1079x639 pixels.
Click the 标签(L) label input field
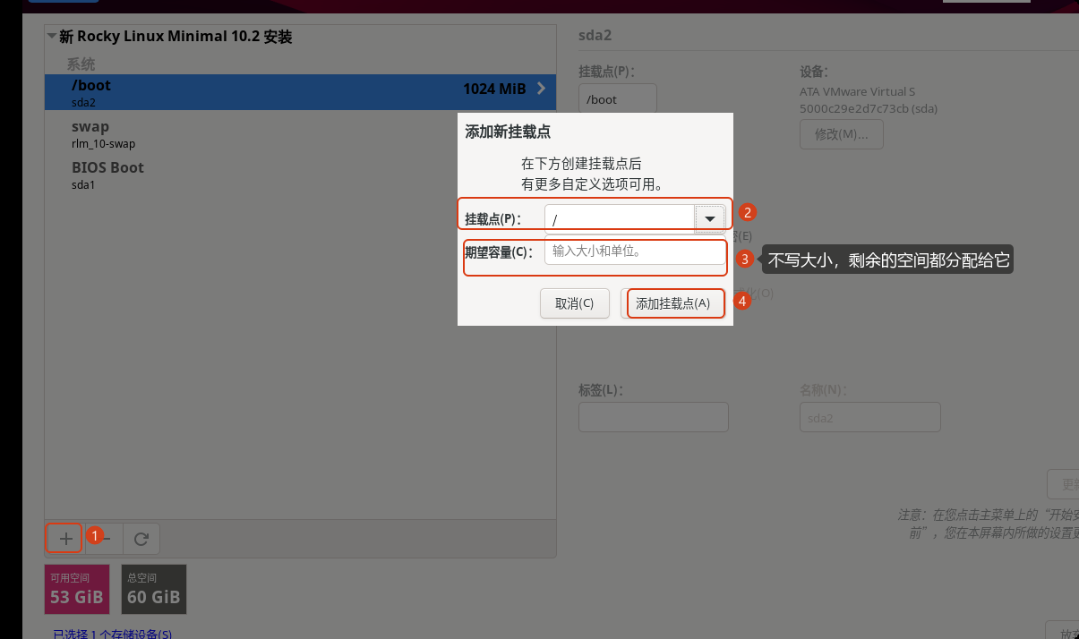[x=654, y=417]
